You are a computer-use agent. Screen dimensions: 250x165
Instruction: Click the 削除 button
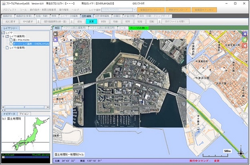103,22
